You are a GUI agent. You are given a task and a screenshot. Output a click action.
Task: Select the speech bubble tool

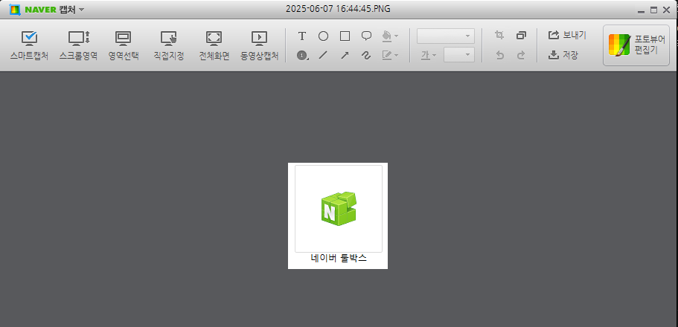[366, 36]
